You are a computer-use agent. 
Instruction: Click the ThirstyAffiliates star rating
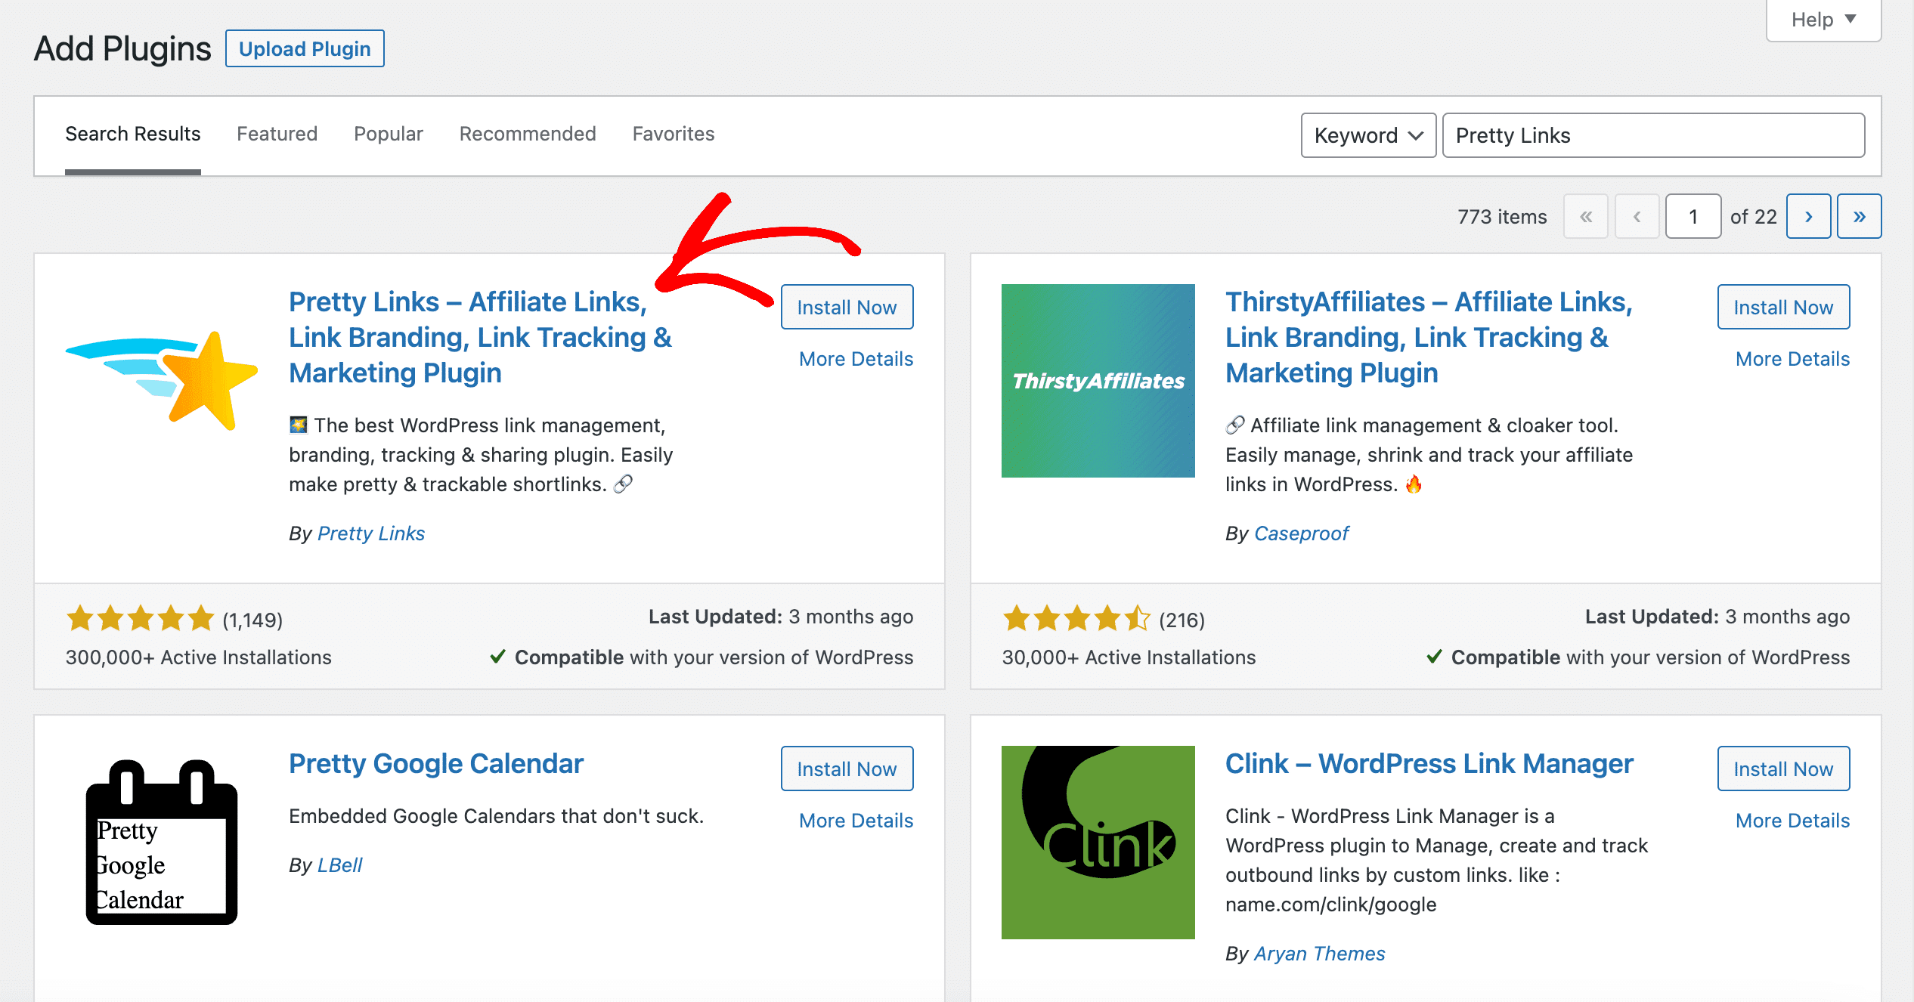point(1076,619)
